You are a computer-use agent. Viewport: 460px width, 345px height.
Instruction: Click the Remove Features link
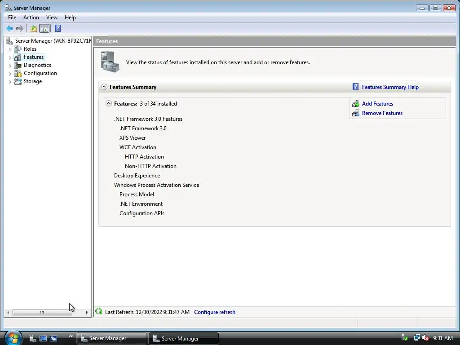click(382, 113)
